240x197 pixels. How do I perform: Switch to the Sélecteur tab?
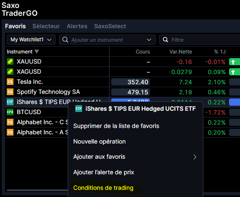point(46,26)
